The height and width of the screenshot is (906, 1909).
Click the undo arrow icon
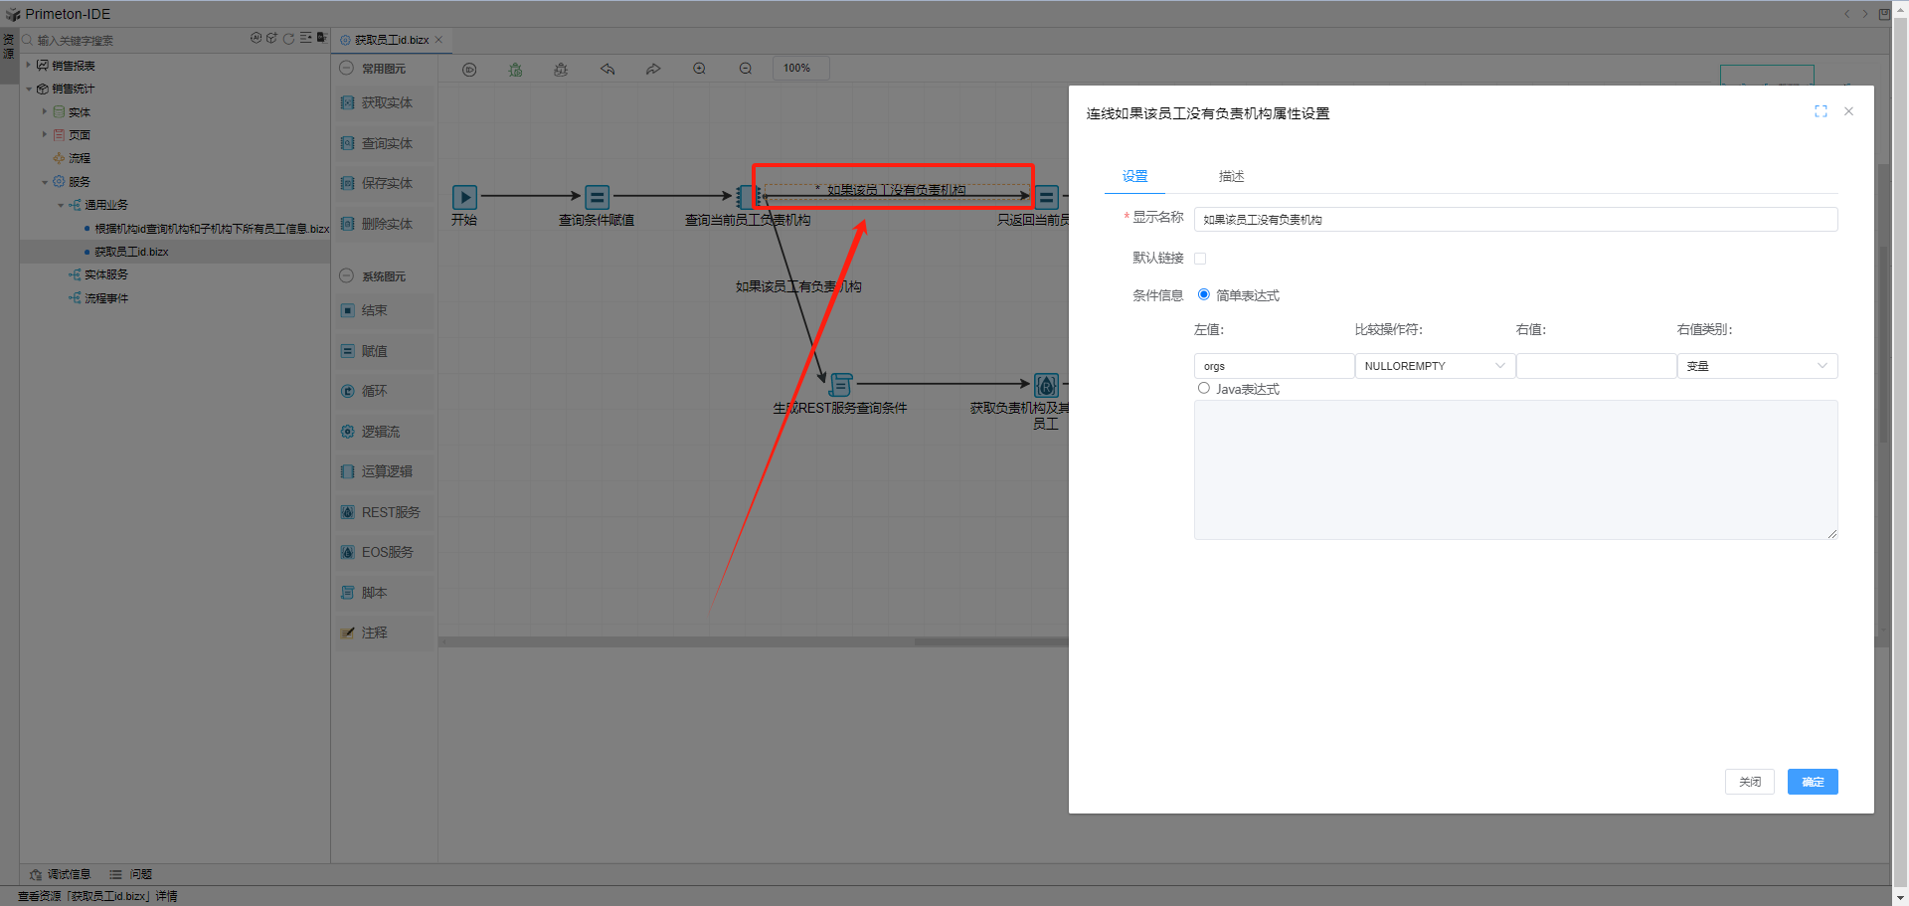(607, 70)
